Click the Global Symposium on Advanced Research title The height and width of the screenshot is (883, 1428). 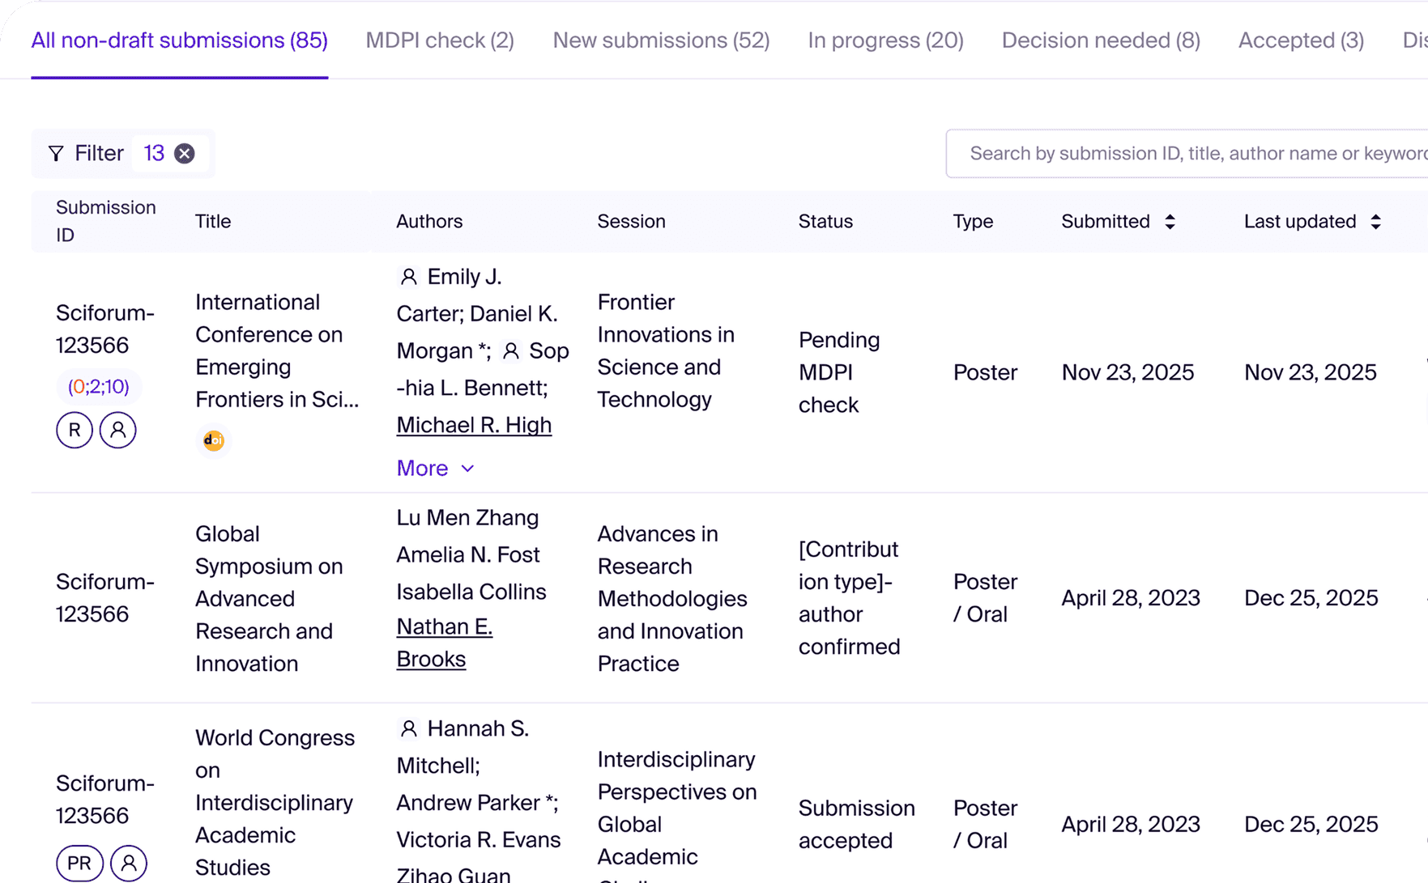(269, 599)
